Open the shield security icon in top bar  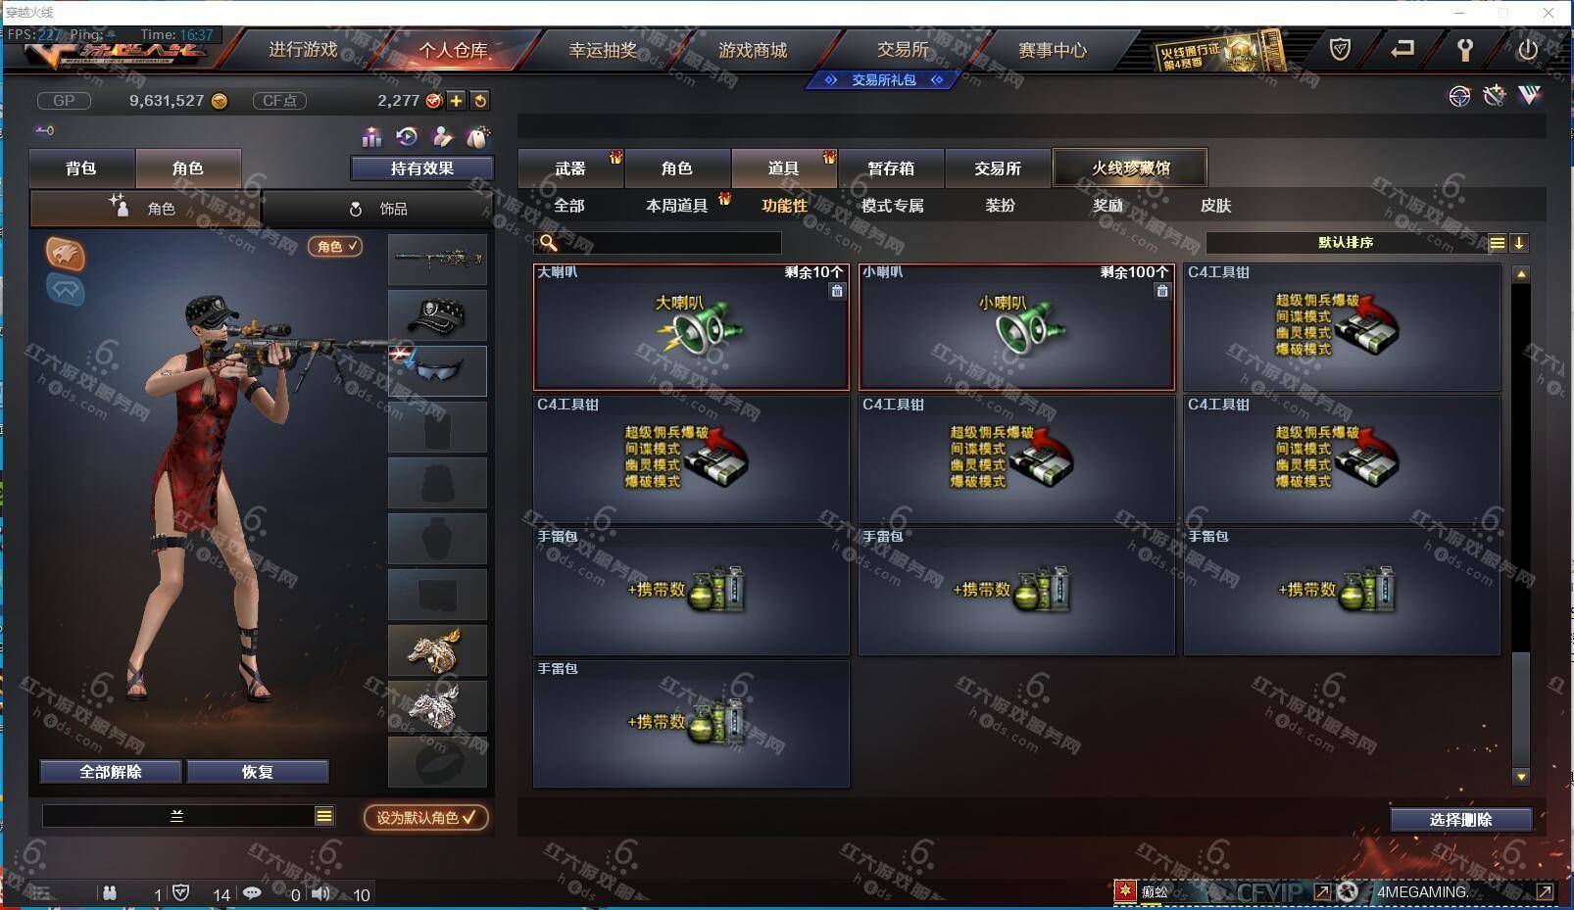click(1340, 49)
